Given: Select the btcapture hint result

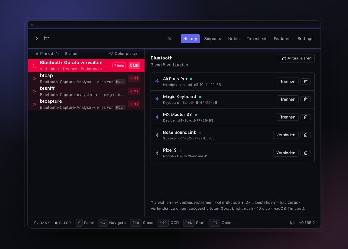Looking at the screenshot, I should click(86, 104).
